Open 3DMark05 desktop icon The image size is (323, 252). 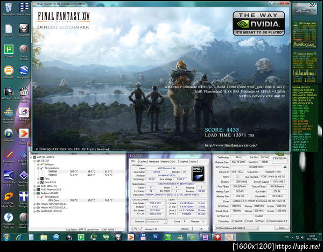[x=9, y=72]
